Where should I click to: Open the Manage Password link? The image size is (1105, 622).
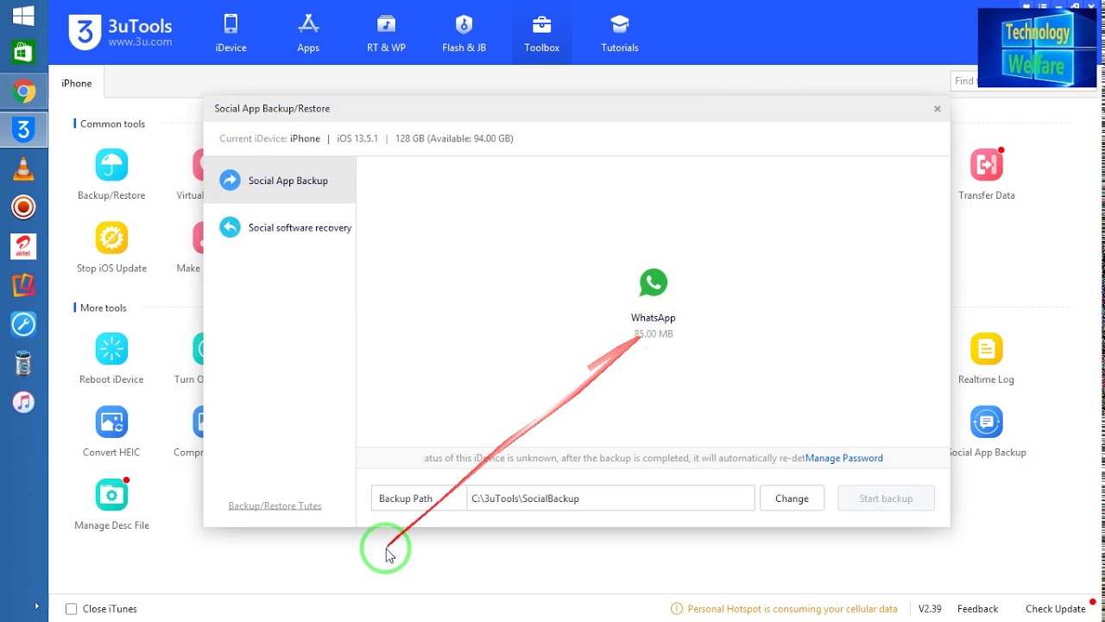coord(843,458)
